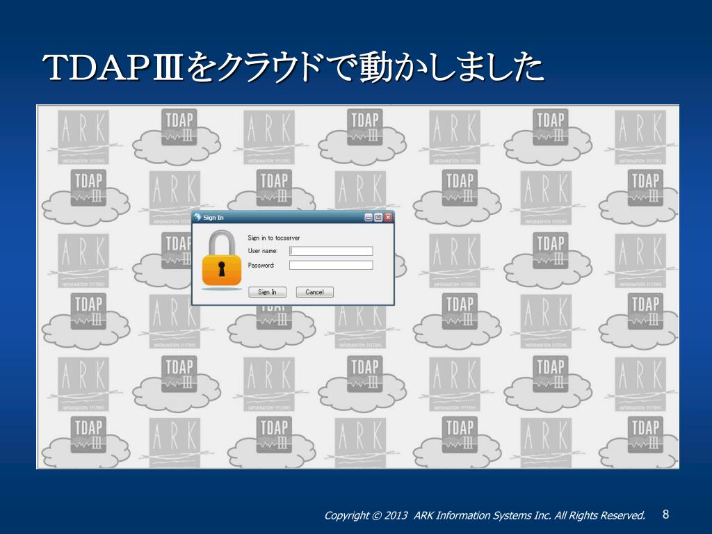Click the orange padlock icon
This screenshot has height=534, width=712.
pos(222,260)
